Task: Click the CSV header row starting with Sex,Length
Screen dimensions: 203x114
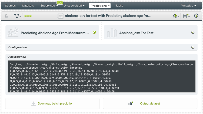Action: (x=101, y=66)
